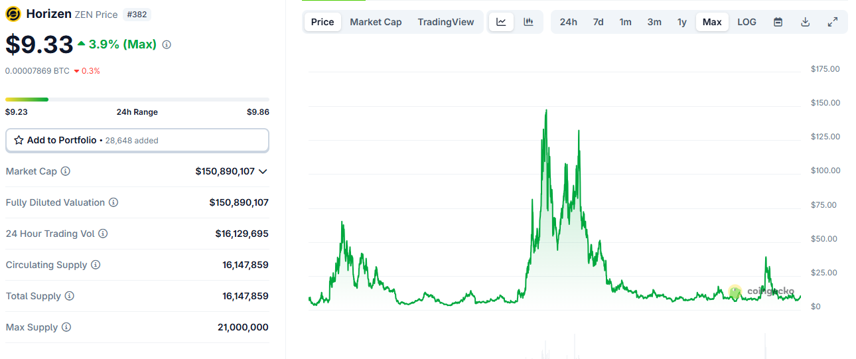This screenshot has width=856, height=359.
Task: Click the 21,000,000 Max Supply value
Action: point(243,327)
